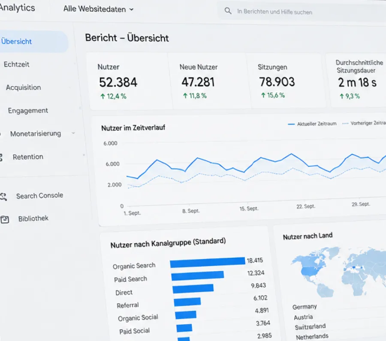Image resolution: width=386 pixels, height=341 pixels.
Task: Expand the Monetarisierung chevron
Action: click(x=73, y=133)
